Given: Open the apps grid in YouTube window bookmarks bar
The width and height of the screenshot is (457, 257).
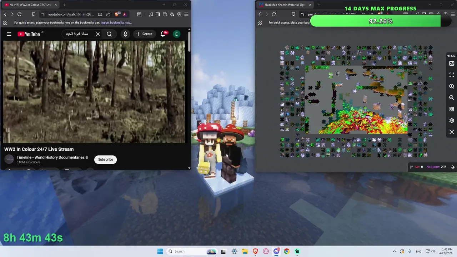Looking at the screenshot, I should [x=5, y=22].
